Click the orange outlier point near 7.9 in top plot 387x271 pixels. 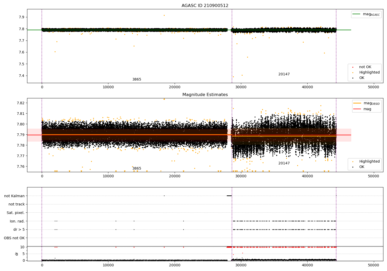tap(164, 15)
